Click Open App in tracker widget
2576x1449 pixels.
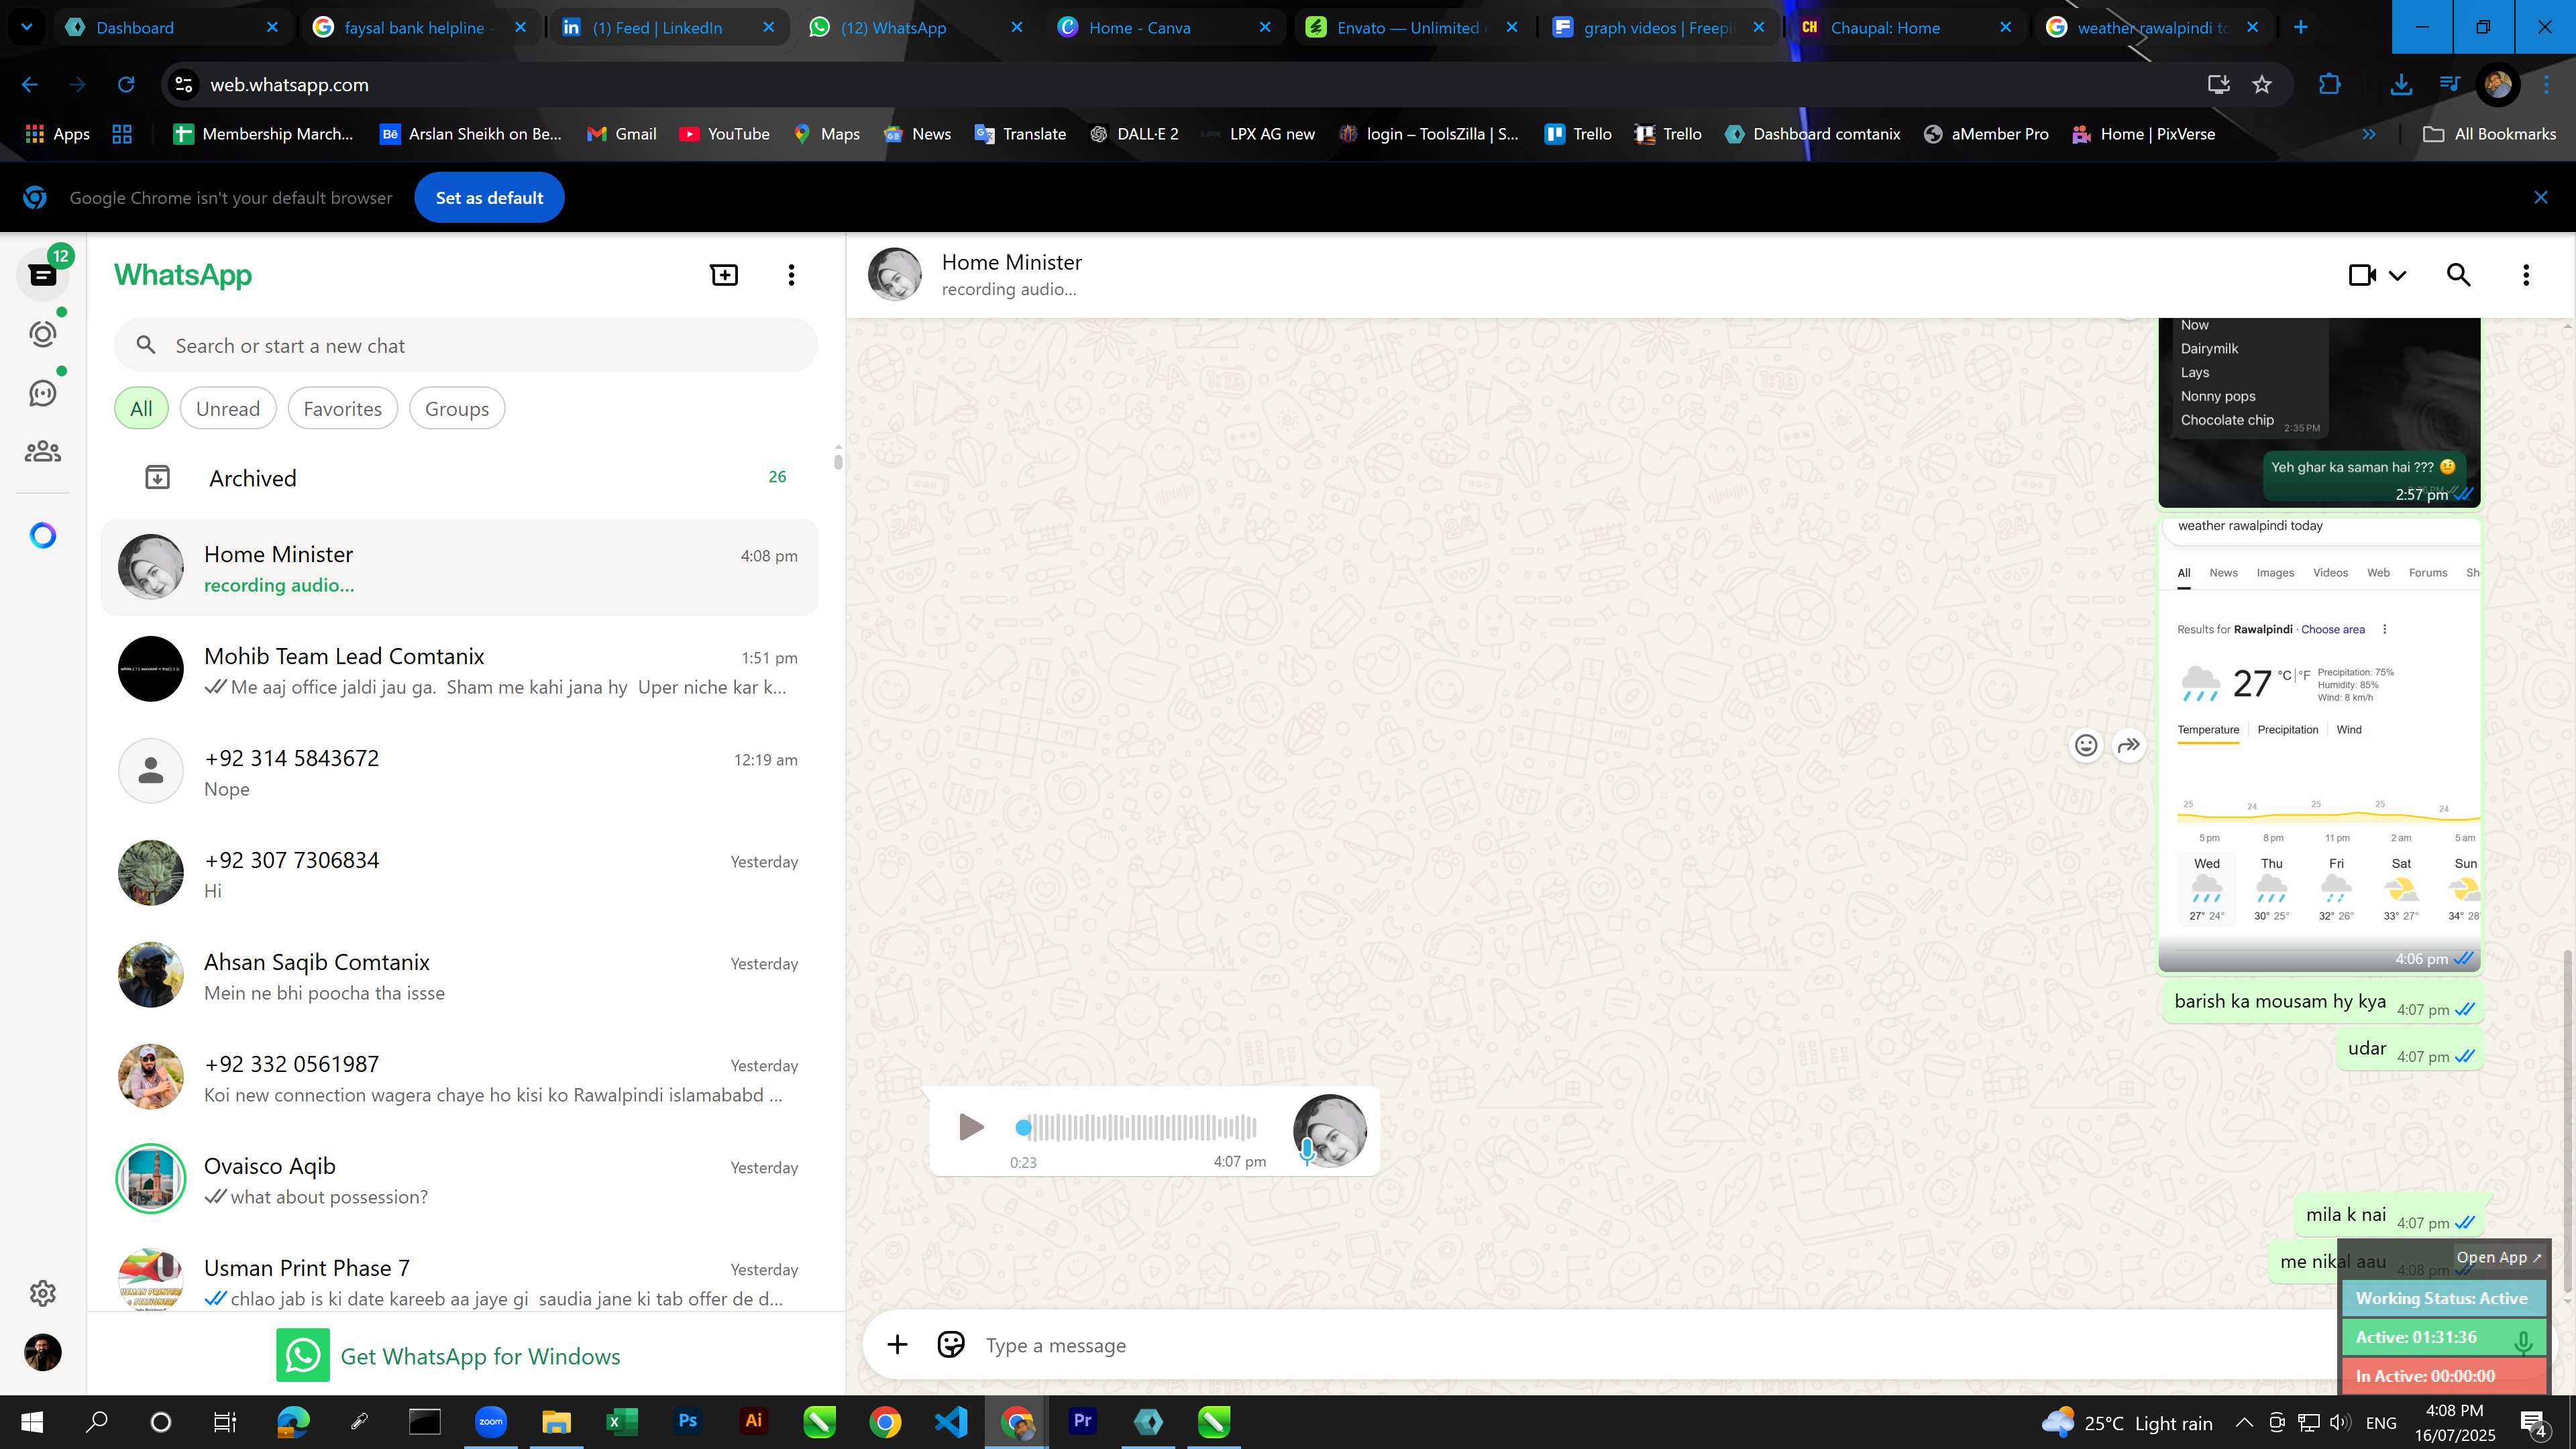tap(2498, 1257)
